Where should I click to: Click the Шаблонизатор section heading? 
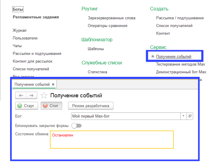[97, 40]
